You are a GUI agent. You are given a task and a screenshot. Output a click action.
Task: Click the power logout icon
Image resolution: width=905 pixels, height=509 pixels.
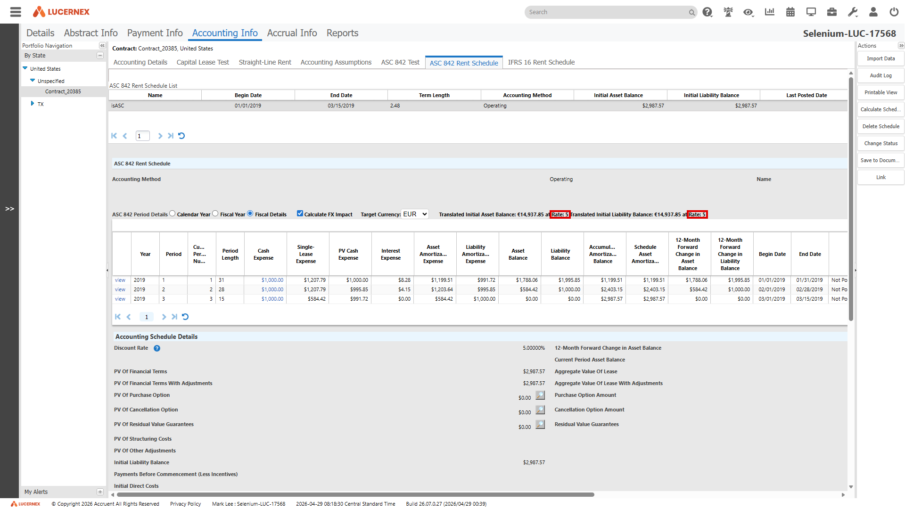(894, 12)
